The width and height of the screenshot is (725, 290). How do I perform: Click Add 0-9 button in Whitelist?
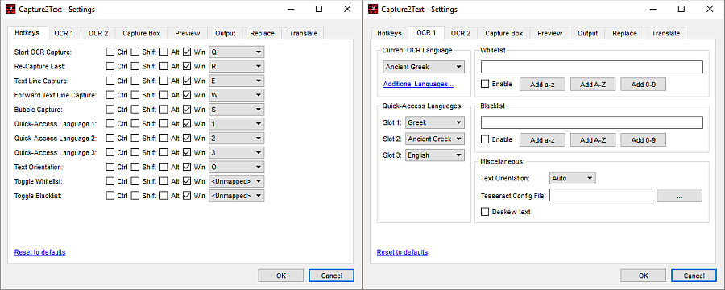[x=643, y=84]
